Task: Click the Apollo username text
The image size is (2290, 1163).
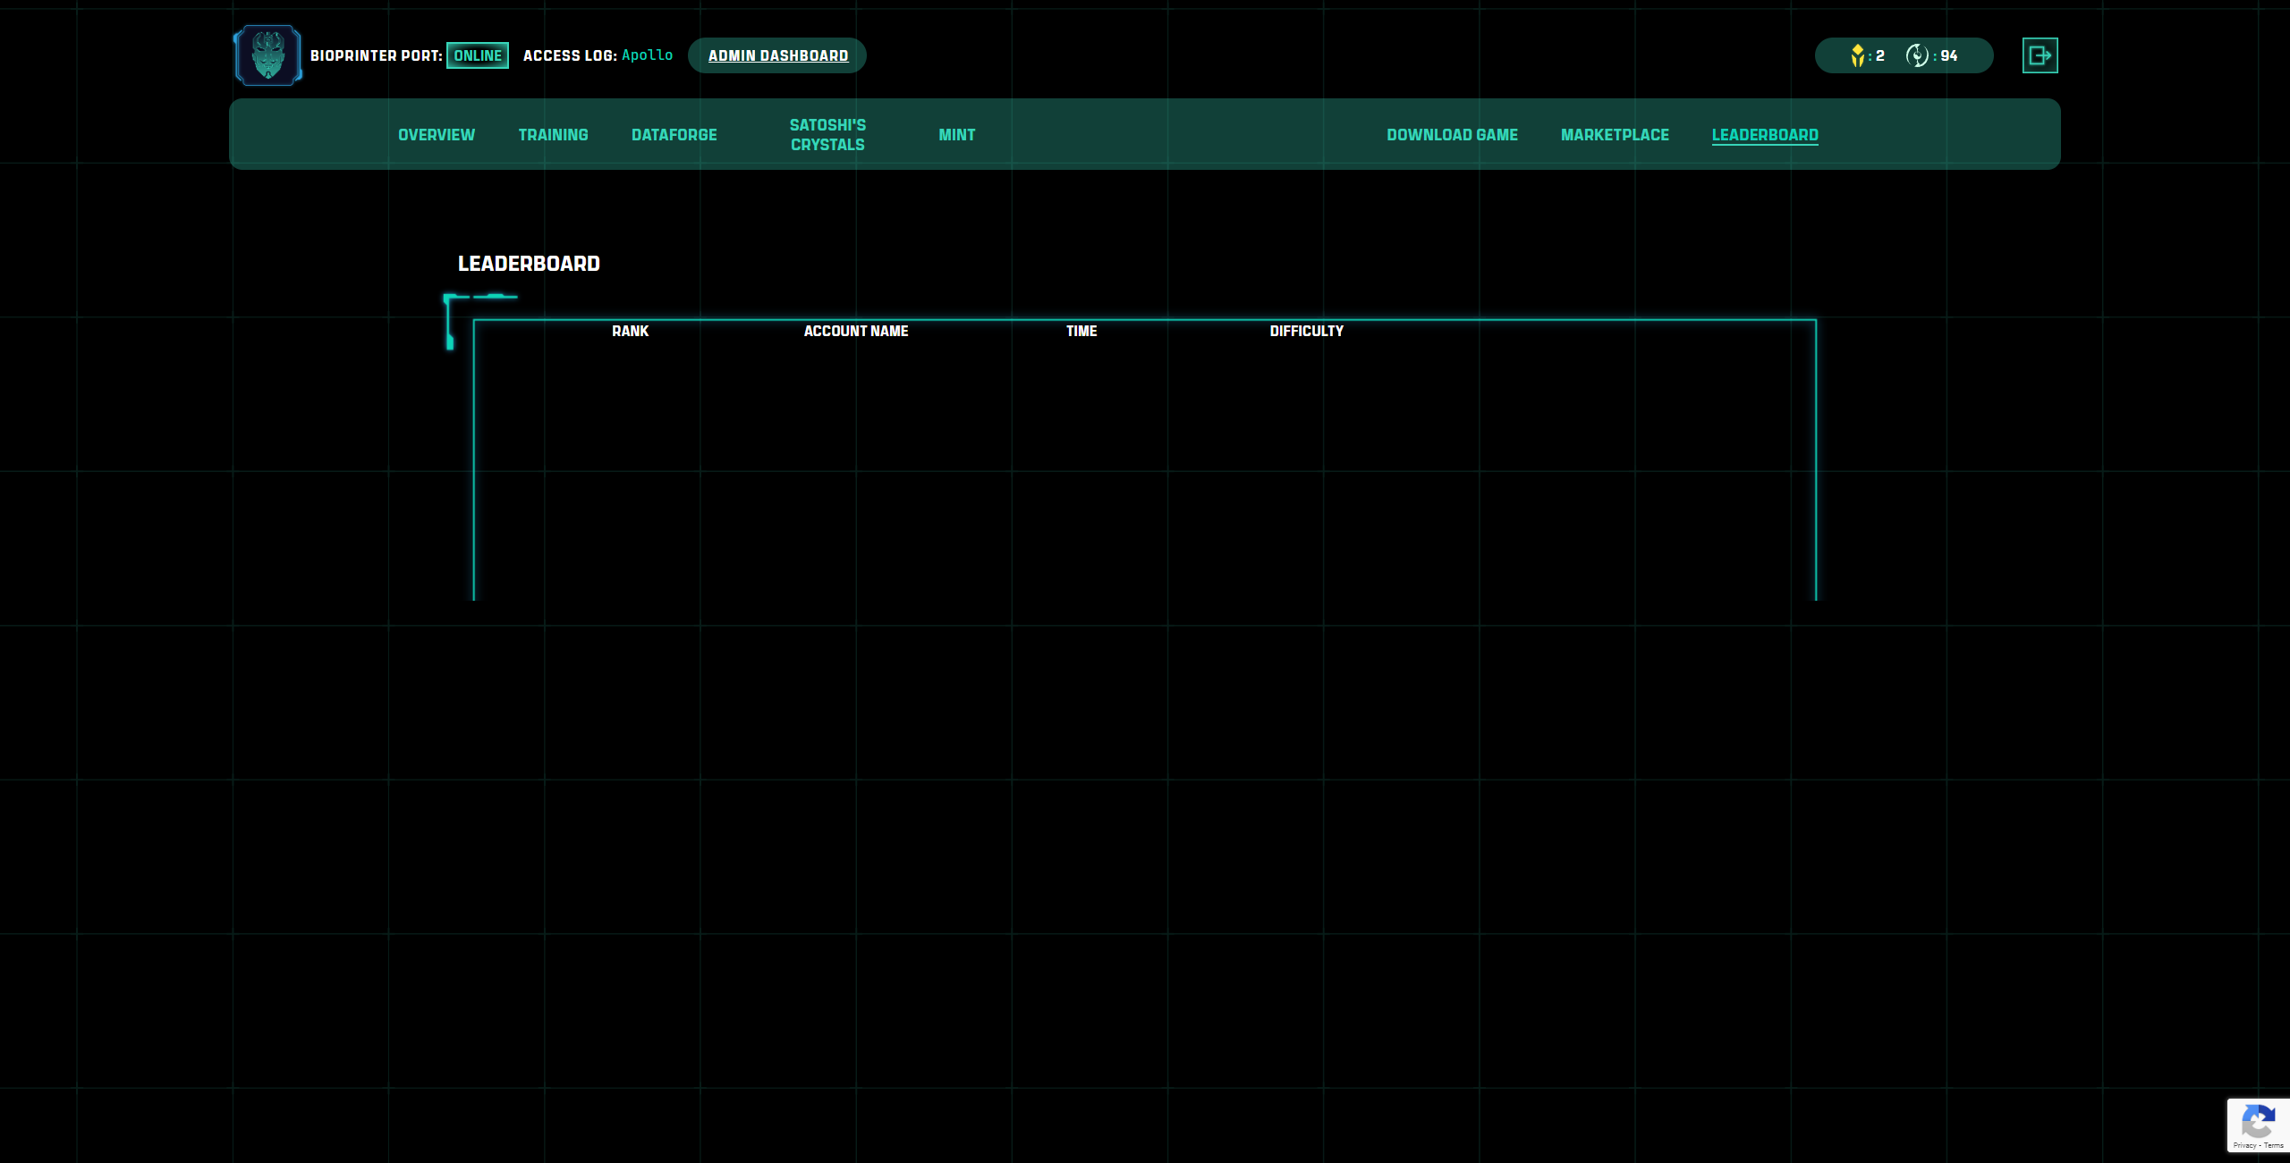Action: [x=647, y=55]
